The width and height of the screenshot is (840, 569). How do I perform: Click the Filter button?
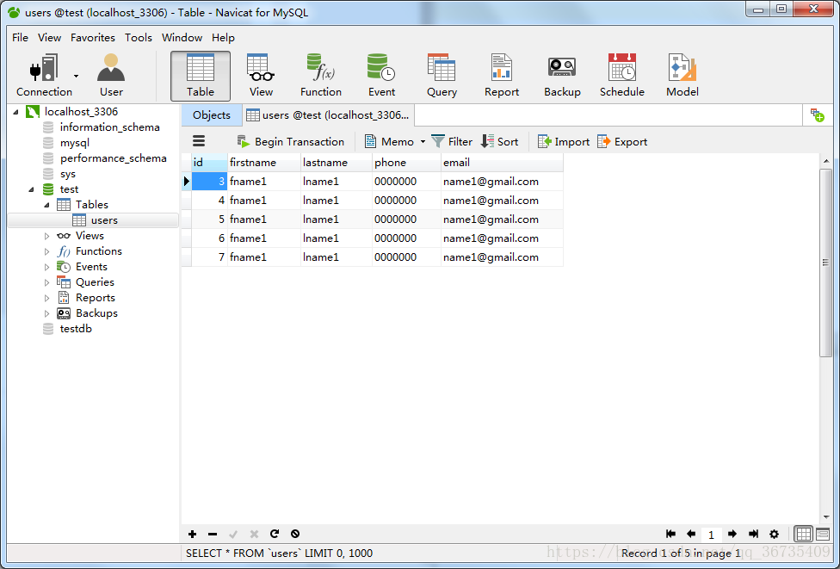click(452, 141)
